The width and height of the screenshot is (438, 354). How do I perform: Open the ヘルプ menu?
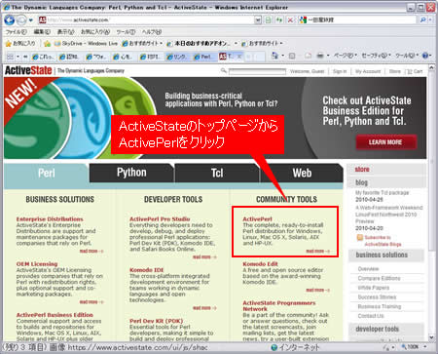pyautogui.click(x=152, y=32)
